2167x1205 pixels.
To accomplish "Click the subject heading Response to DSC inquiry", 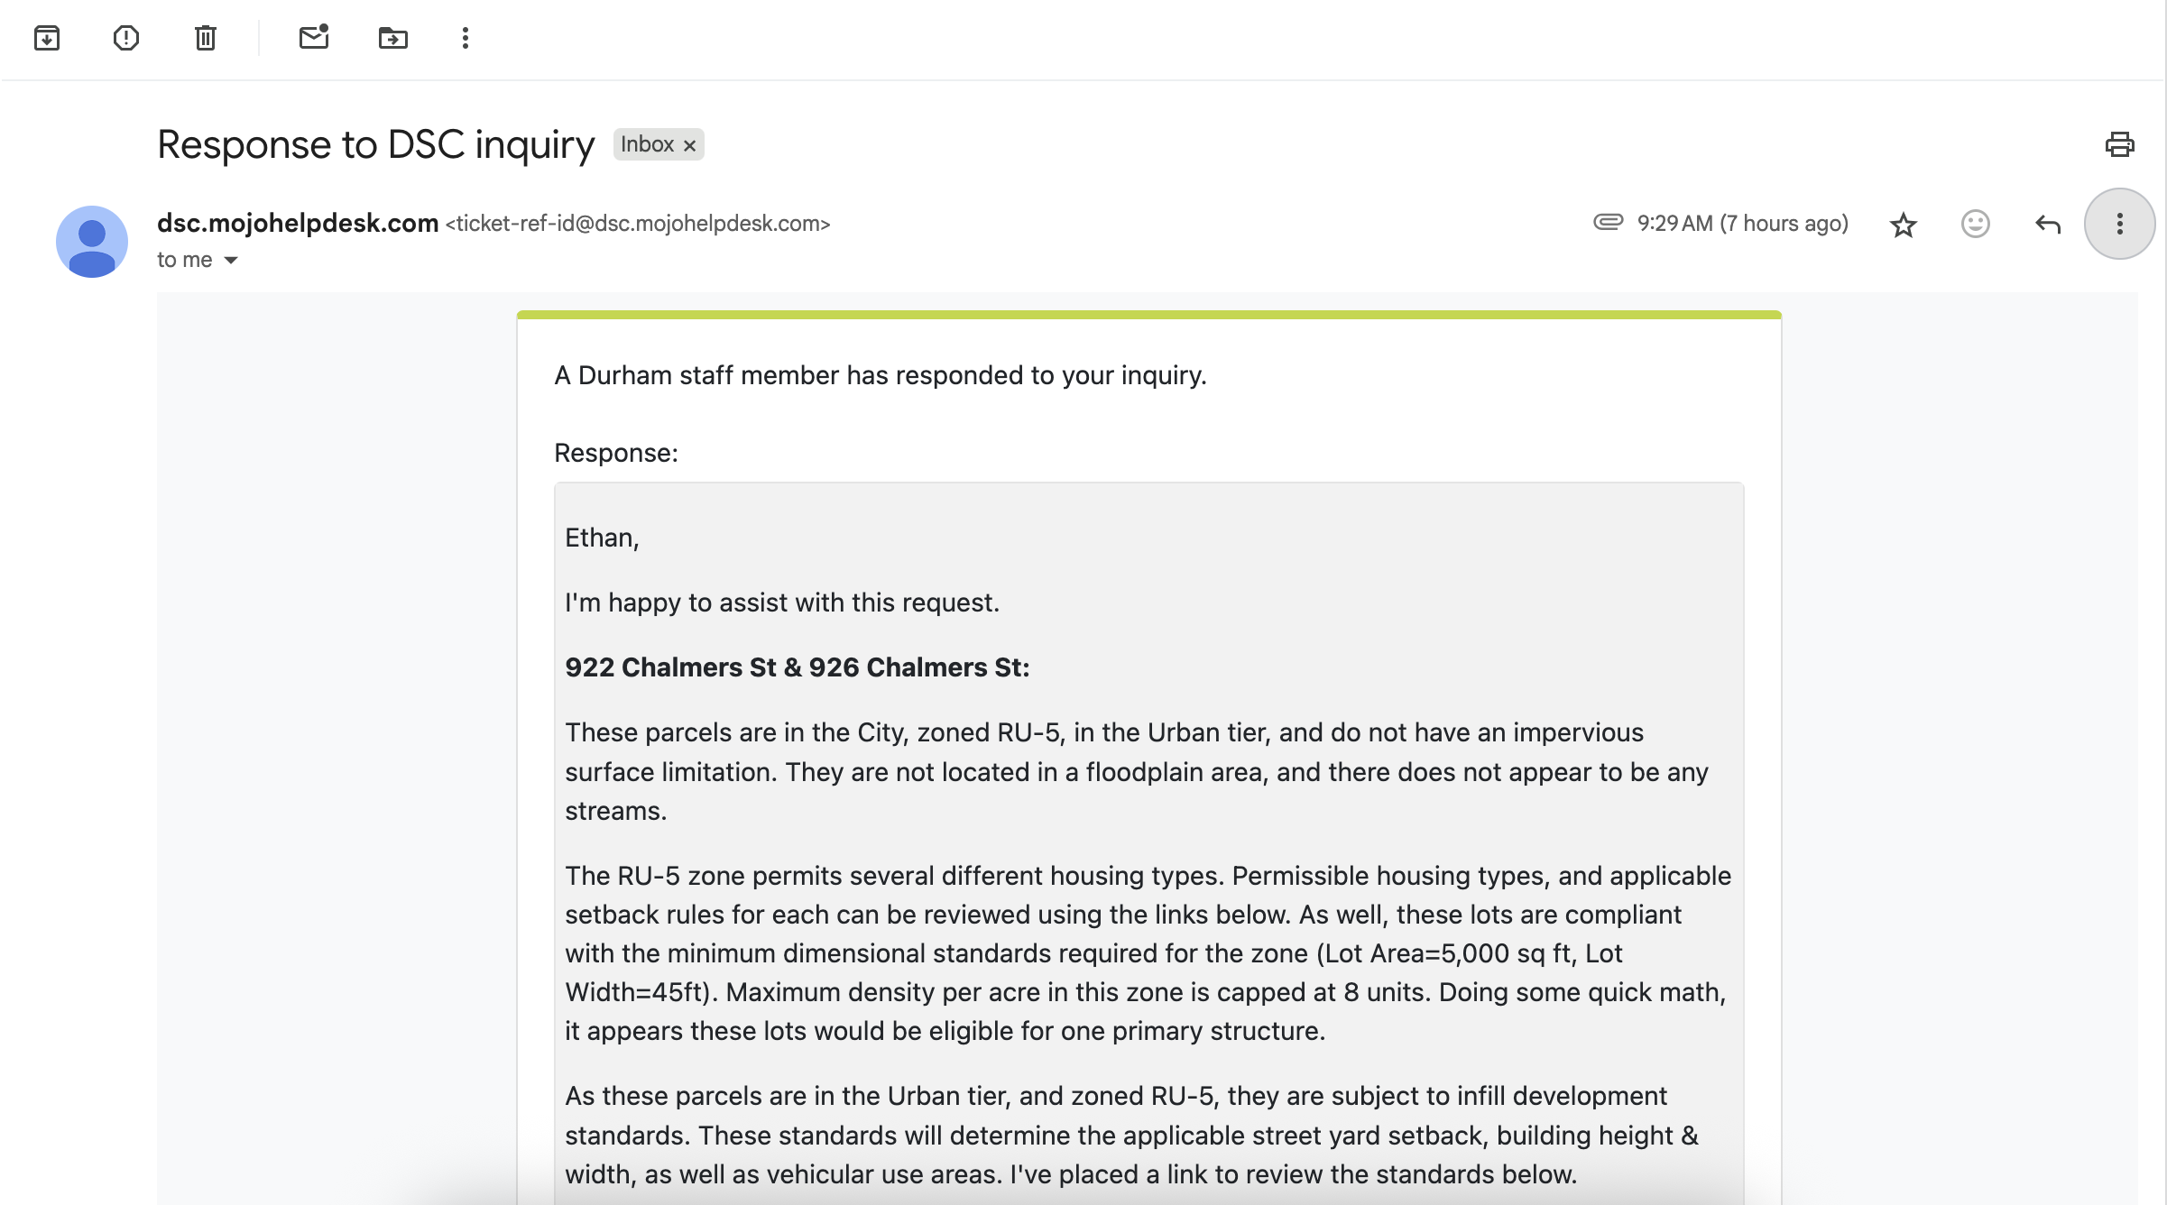I will tap(376, 144).
